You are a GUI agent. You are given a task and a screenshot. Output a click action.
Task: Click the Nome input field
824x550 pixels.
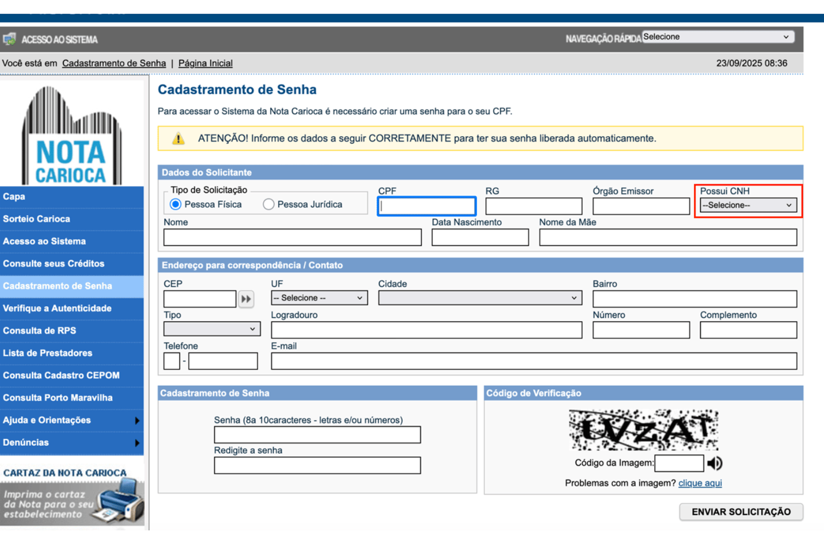[292, 238]
